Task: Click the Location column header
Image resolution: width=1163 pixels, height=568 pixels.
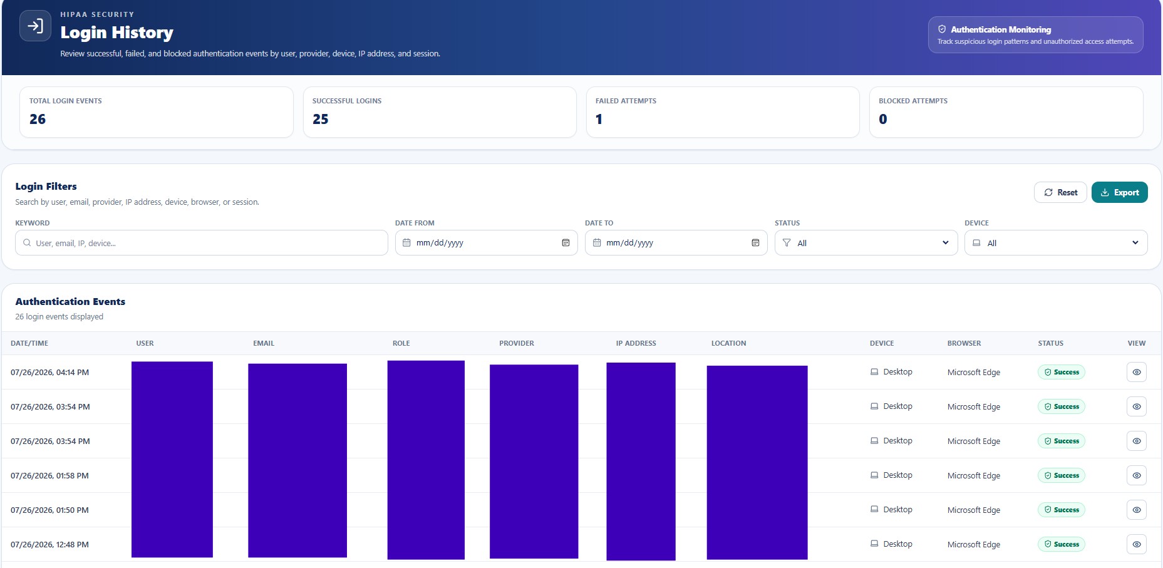Action: 728,343
